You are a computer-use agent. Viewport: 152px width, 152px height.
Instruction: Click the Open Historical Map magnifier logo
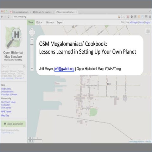pyautogui.click(x=13, y=37)
